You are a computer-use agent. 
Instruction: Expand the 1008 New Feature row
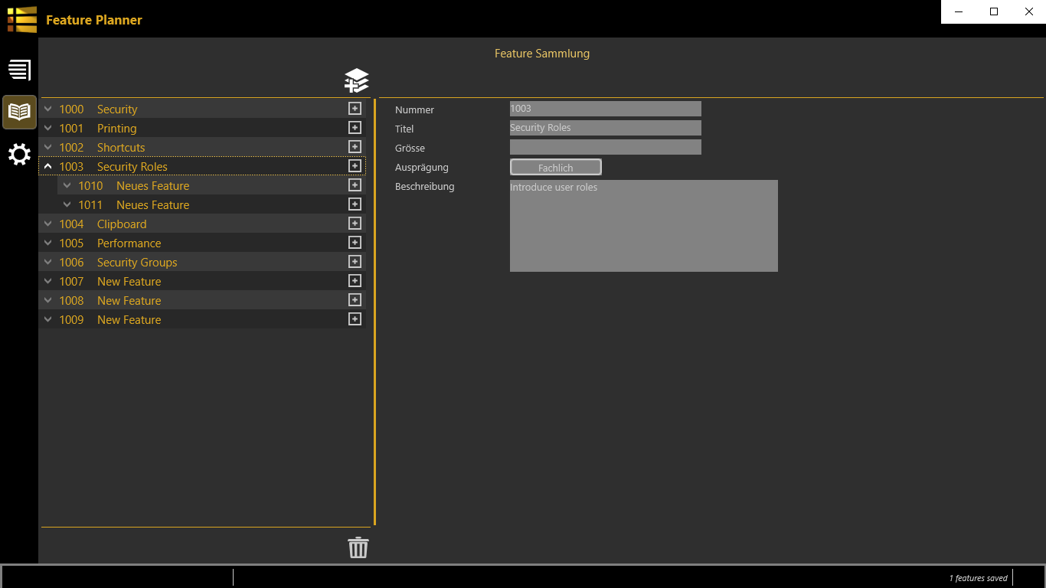click(x=48, y=301)
